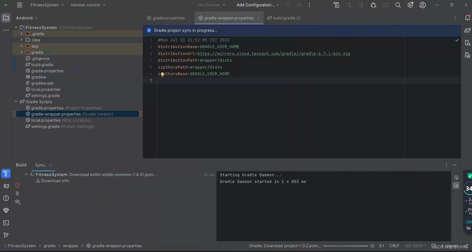The width and height of the screenshot is (472, 252).
Task: Open Running Devices icon on right sidebar
Action: pos(467,43)
